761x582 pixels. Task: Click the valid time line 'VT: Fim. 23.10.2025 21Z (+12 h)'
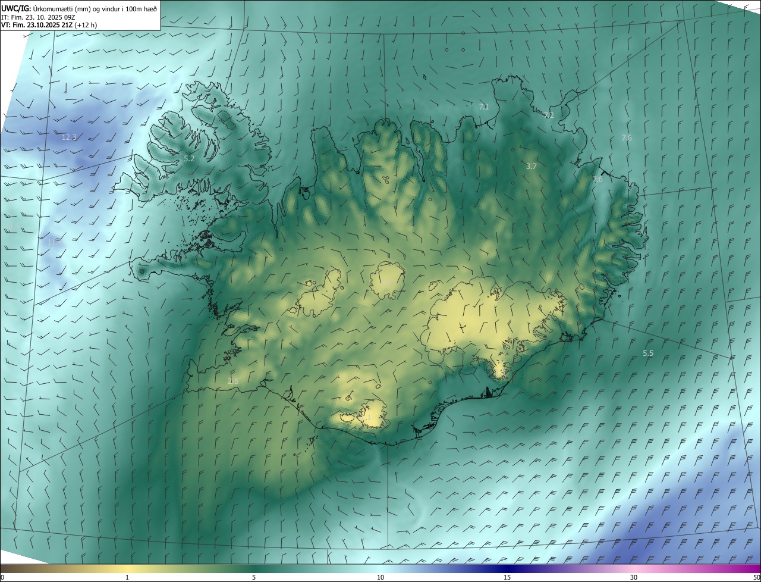click(49, 25)
